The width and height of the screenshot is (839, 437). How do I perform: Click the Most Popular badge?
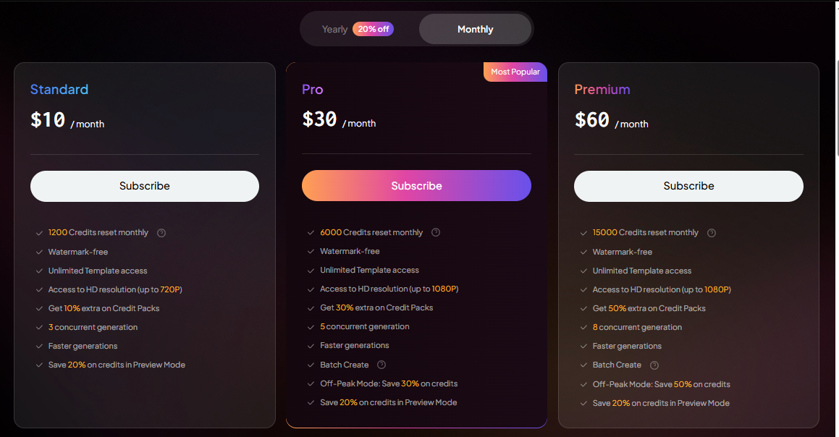(x=515, y=72)
